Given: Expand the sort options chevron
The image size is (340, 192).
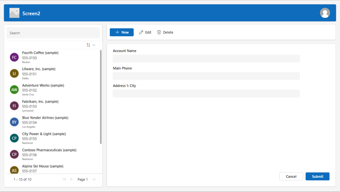Looking at the screenshot, I should tap(94, 45).
